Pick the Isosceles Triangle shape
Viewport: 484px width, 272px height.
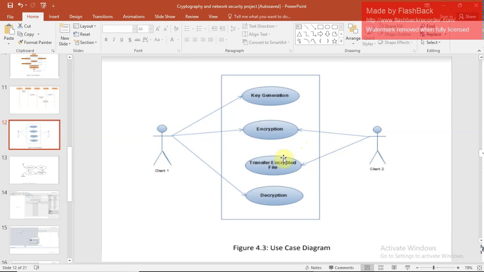click(x=299, y=34)
